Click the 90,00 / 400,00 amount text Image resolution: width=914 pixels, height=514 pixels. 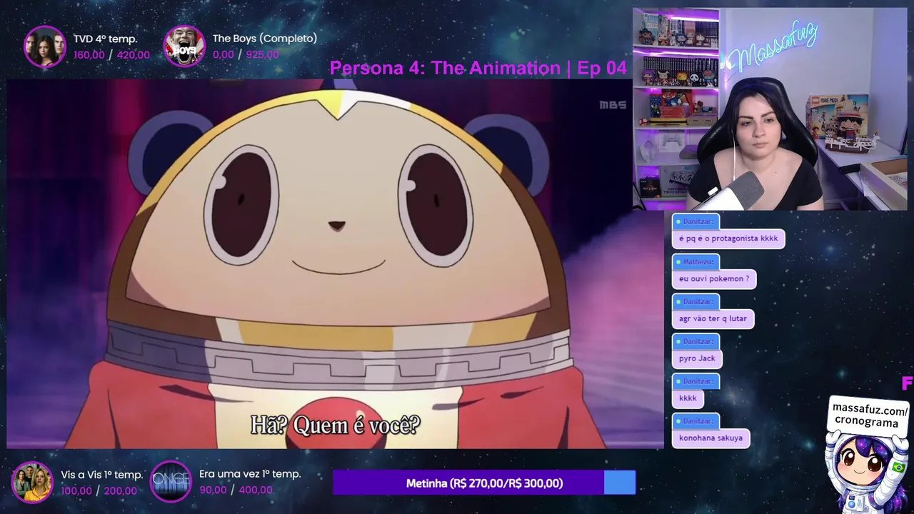[236, 490]
